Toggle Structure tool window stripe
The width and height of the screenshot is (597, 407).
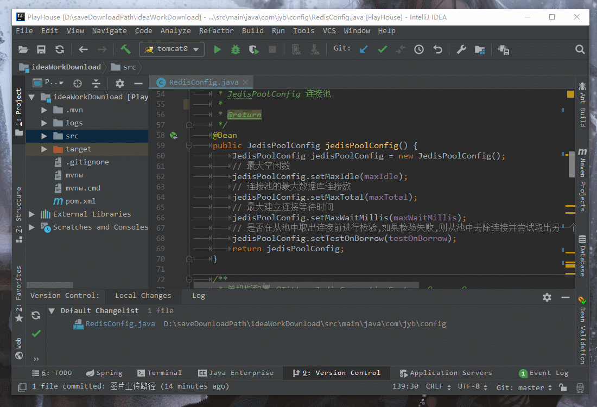(x=18, y=214)
